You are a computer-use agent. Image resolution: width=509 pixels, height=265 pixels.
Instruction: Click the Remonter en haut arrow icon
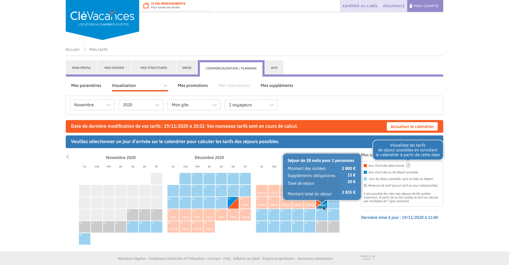click(x=373, y=258)
